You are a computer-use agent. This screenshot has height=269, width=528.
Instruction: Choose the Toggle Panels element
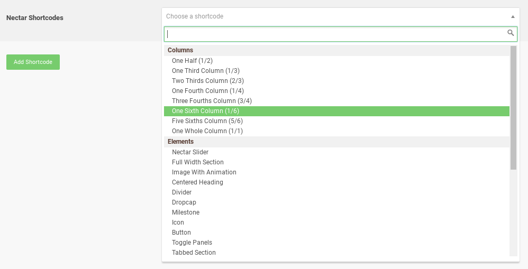pyautogui.click(x=336, y=243)
